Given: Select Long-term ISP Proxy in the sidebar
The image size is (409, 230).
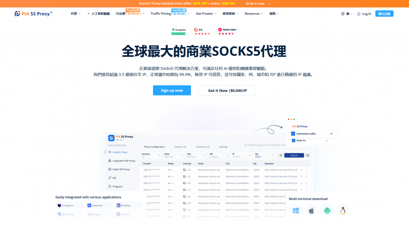Looking at the screenshot, I should (122, 161).
